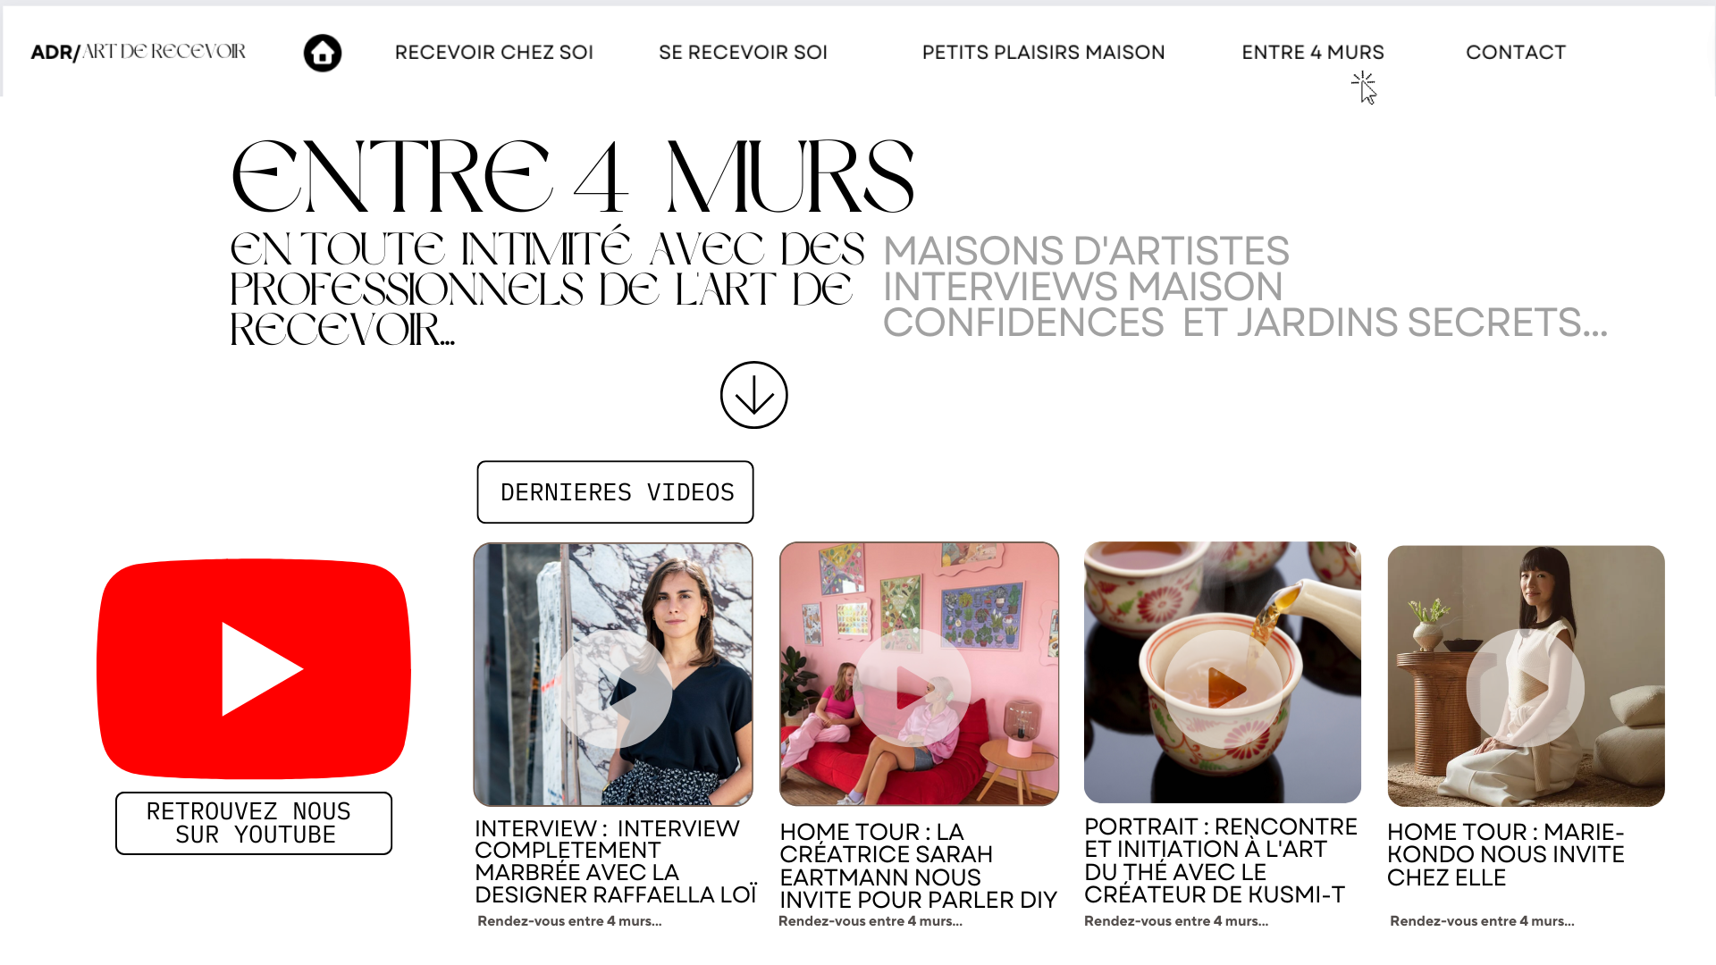This screenshot has height=965, width=1716.
Task: Click the home icon in navigation bar
Action: pyautogui.click(x=323, y=53)
